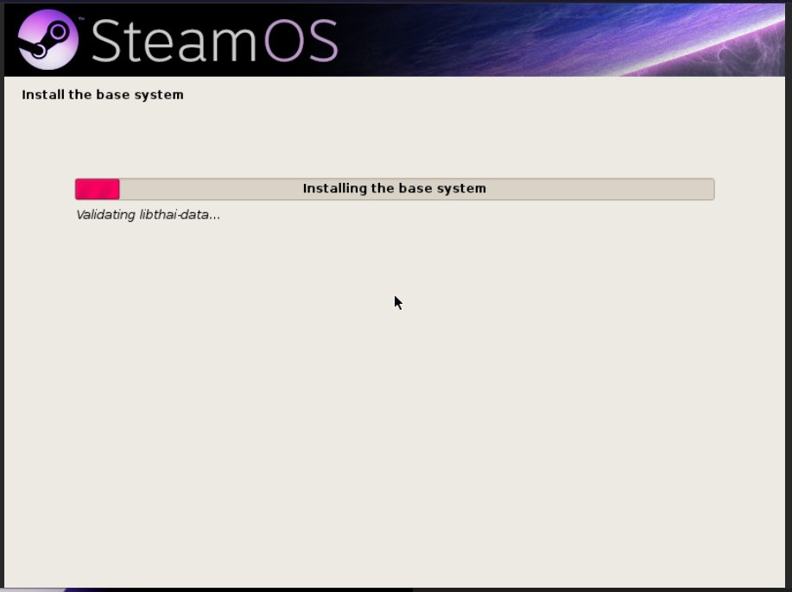Viewport: 792px width, 592px height.
Task: Click the 'Validating libthai-data...' status text
Action: coord(148,215)
